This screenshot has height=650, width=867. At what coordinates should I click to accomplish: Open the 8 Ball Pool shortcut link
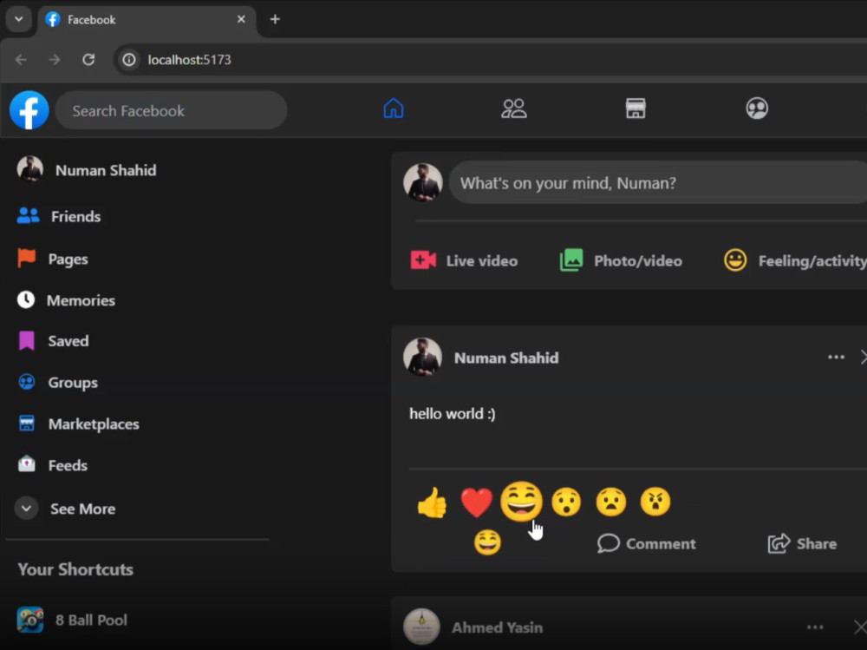(x=73, y=620)
